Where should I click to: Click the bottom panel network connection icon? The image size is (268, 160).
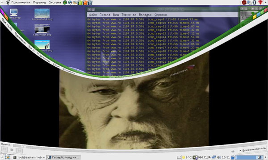(214, 157)
